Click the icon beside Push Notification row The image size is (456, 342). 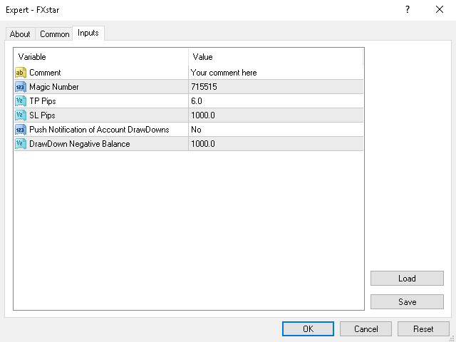[x=21, y=130]
